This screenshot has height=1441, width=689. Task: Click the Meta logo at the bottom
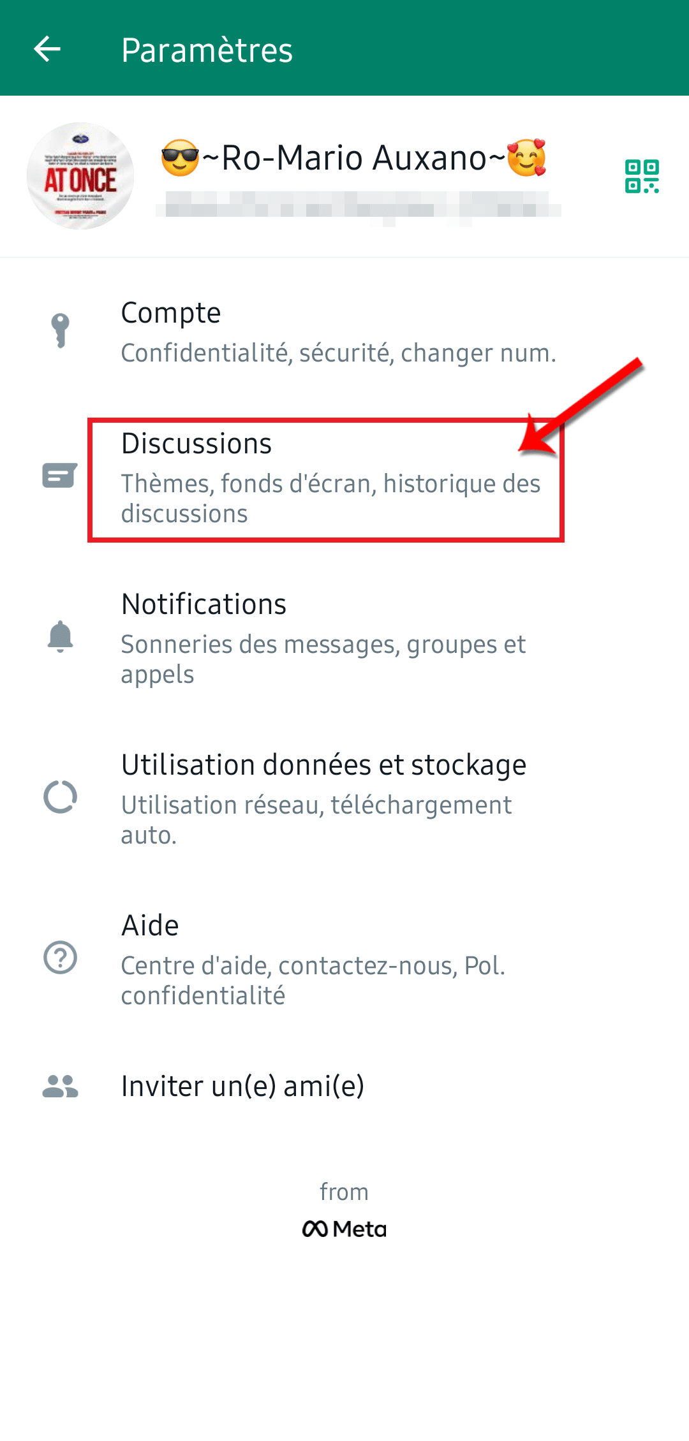pyautogui.click(x=344, y=1229)
